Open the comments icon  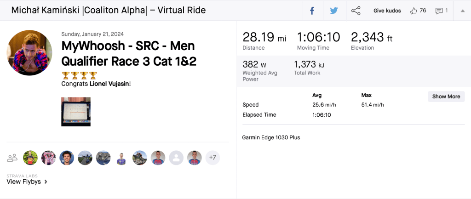[442, 11]
